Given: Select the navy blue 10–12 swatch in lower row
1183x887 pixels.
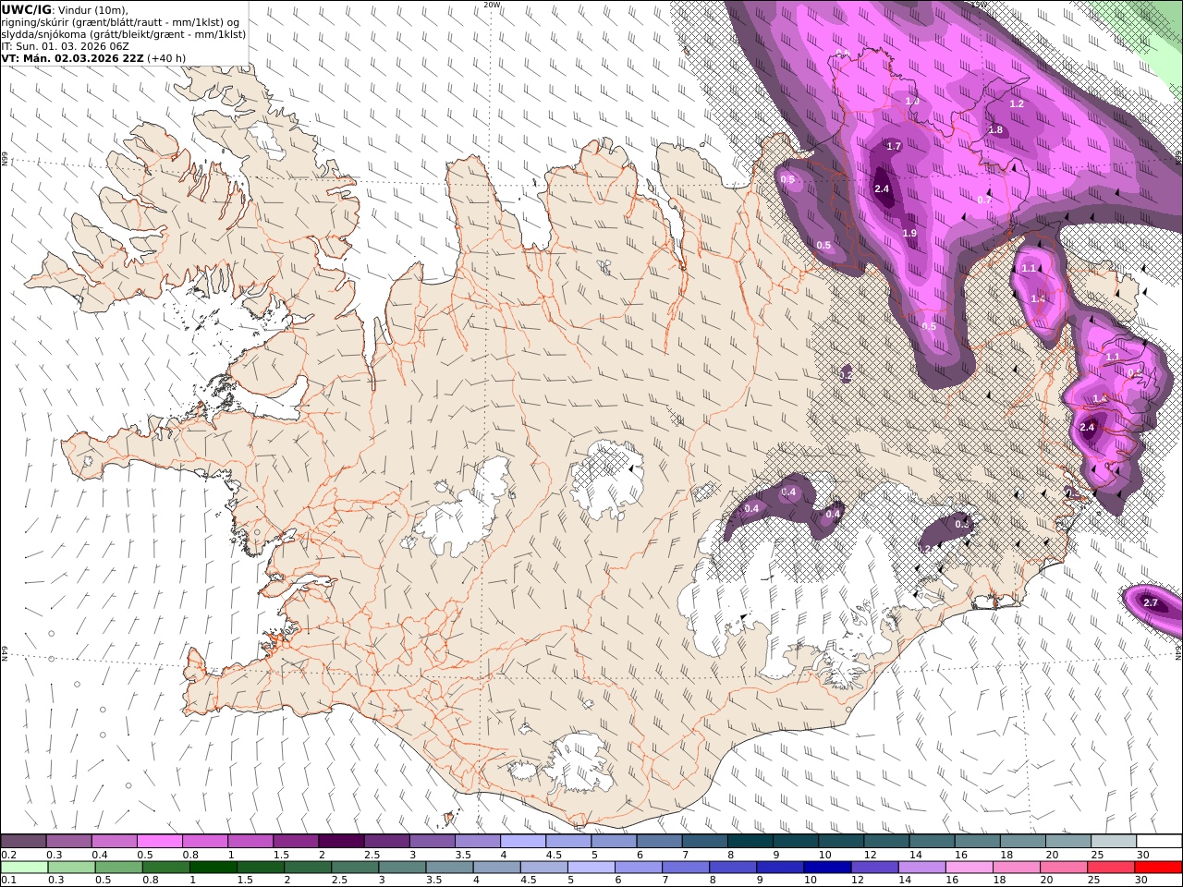Looking at the screenshot, I should coord(827,868).
